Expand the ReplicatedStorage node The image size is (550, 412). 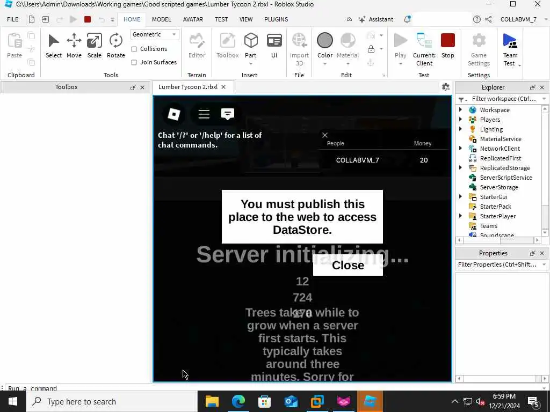pos(460,167)
